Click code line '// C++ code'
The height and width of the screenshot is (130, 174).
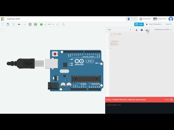click(x=116, y=34)
